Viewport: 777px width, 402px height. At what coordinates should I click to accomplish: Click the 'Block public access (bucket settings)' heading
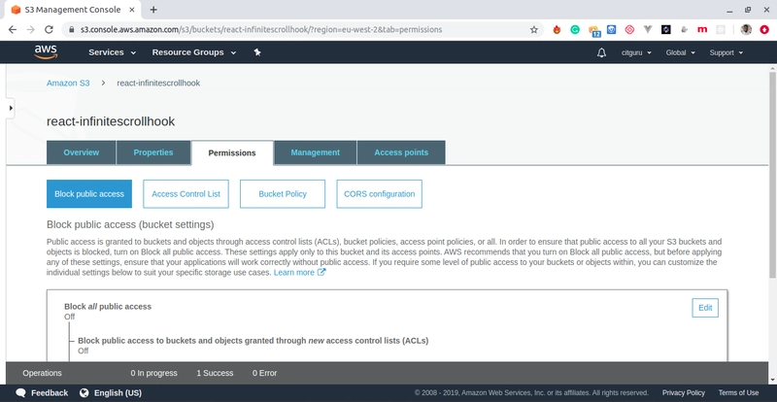[x=130, y=224]
